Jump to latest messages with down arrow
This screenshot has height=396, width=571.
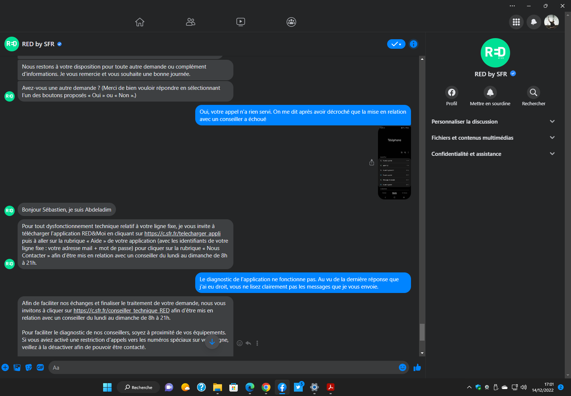(212, 342)
